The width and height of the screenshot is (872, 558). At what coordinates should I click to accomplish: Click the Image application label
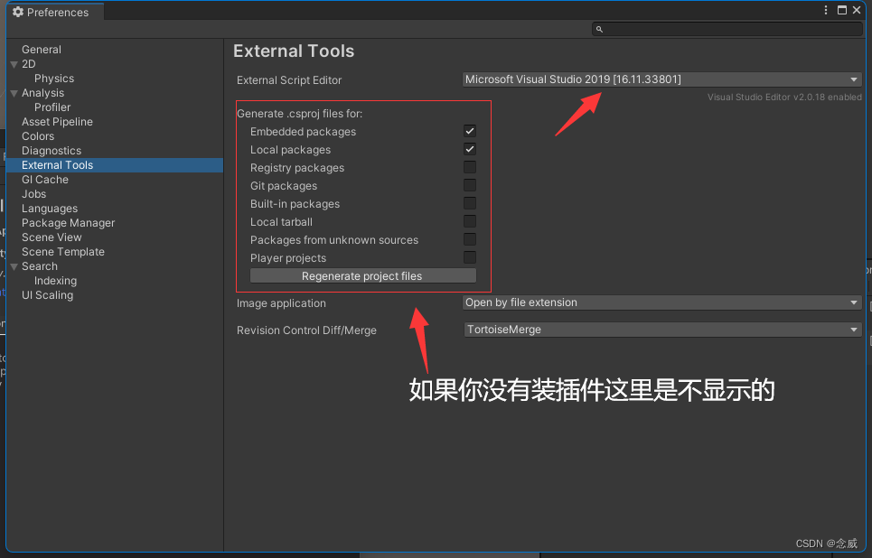coord(281,303)
